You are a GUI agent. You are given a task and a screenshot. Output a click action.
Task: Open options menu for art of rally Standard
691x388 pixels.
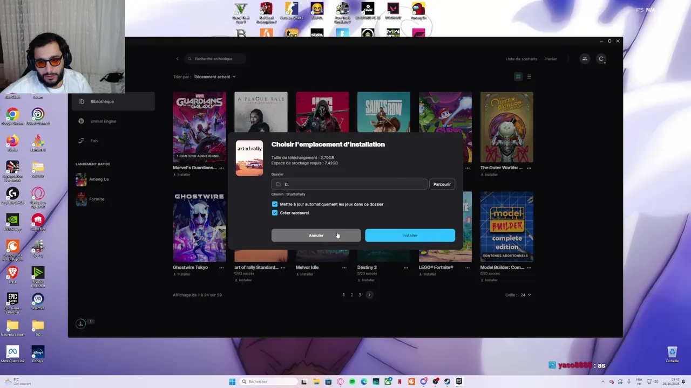pos(283,267)
